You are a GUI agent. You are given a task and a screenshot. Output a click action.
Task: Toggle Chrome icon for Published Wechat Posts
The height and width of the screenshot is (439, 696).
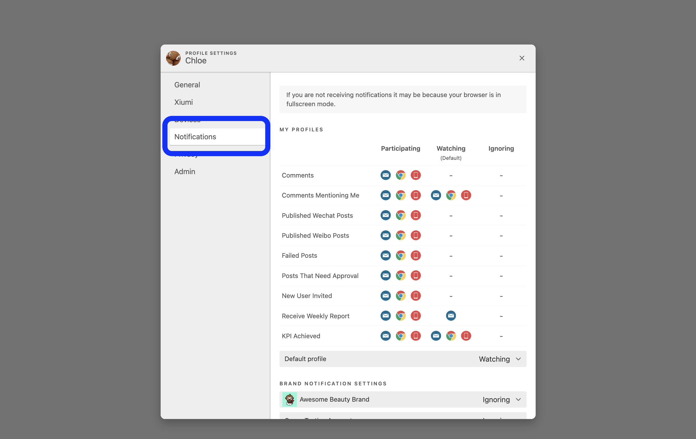click(x=401, y=215)
